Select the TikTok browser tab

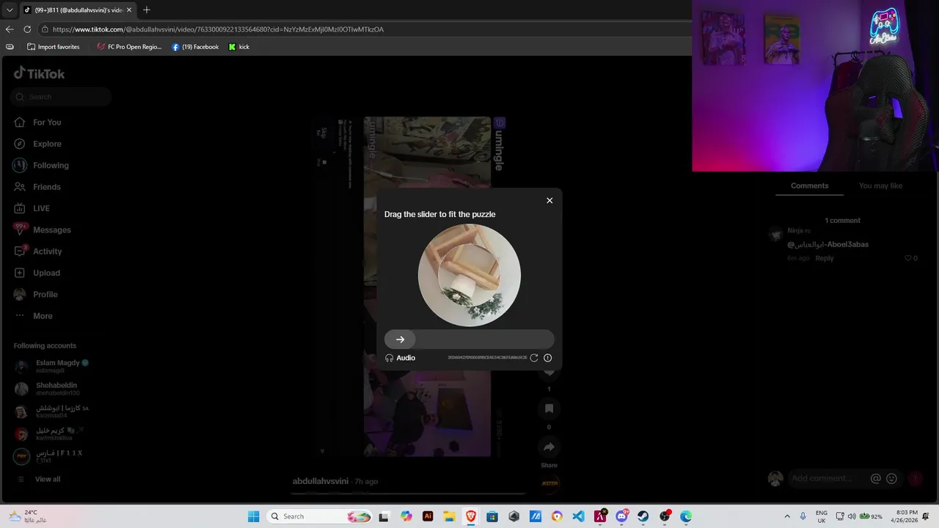pyautogui.click(x=77, y=10)
